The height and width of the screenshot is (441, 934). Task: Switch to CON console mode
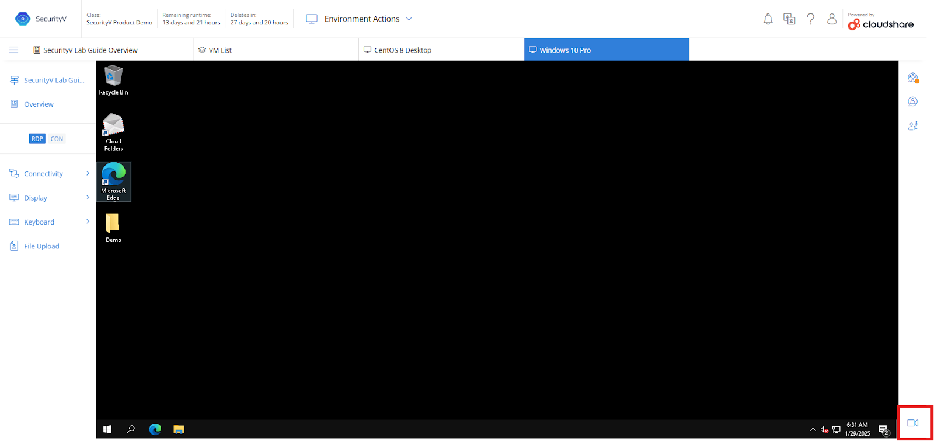pos(57,139)
